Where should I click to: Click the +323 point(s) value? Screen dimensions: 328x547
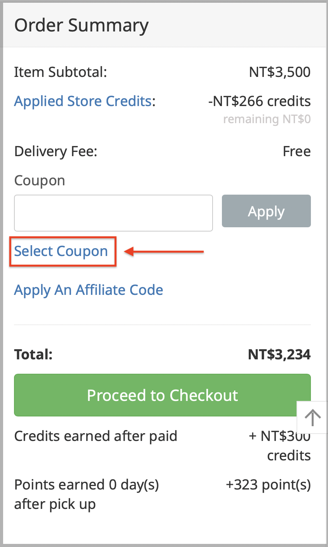coord(268,485)
